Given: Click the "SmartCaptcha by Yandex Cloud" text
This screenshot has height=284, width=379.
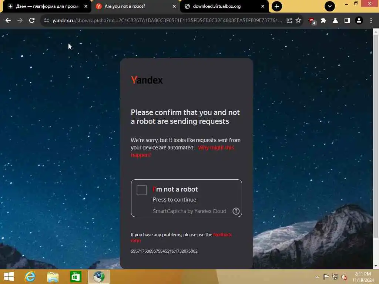Looking at the screenshot, I should coord(189,211).
